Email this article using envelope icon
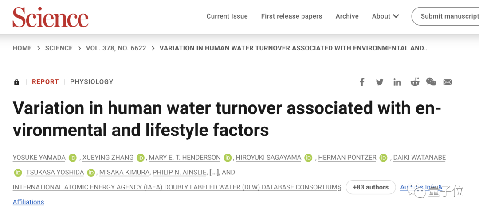The height and width of the screenshot is (212, 479). (448, 82)
